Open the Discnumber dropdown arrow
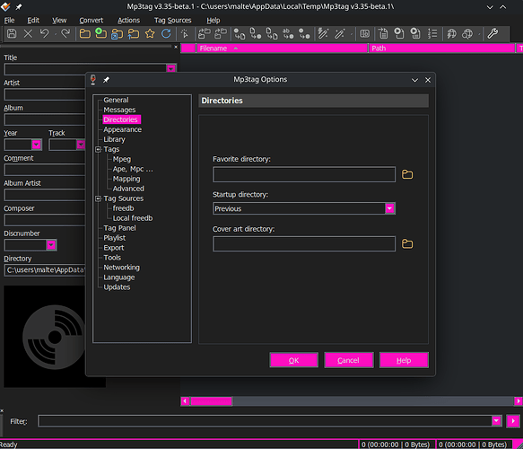Image resolution: width=523 pixels, height=449 pixels. click(51, 245)
